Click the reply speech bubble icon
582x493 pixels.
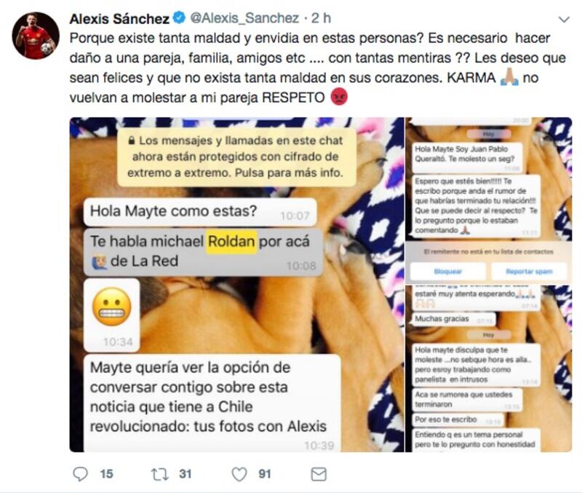tap(80, 474)
